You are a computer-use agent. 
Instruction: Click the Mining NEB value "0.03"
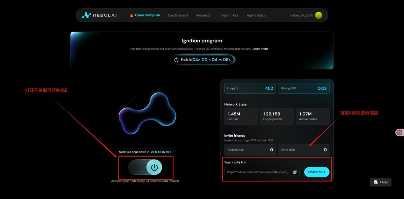pos(322,88)
